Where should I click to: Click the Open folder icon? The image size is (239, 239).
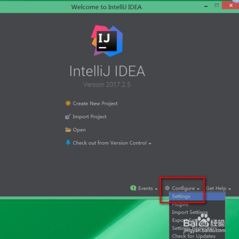(x=68, y=130)
